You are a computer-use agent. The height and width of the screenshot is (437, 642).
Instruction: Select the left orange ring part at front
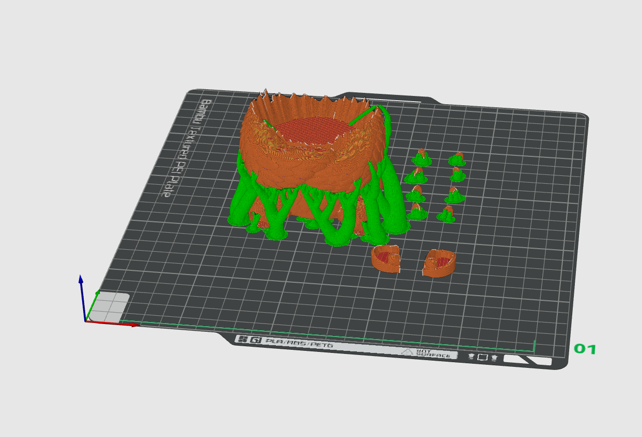click(x=386, y=259)
